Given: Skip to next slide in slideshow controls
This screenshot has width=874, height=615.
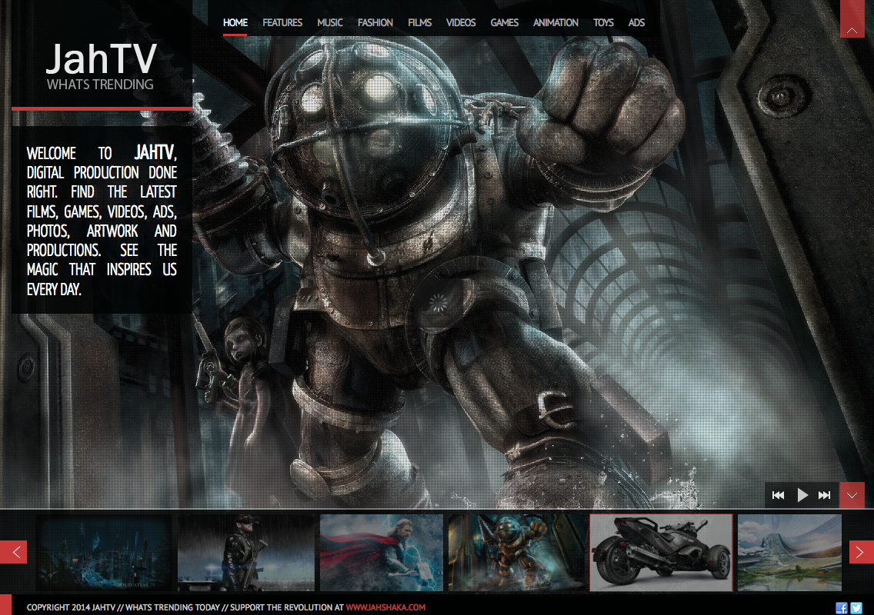Looking at the screenshot, I should point(825,495).
